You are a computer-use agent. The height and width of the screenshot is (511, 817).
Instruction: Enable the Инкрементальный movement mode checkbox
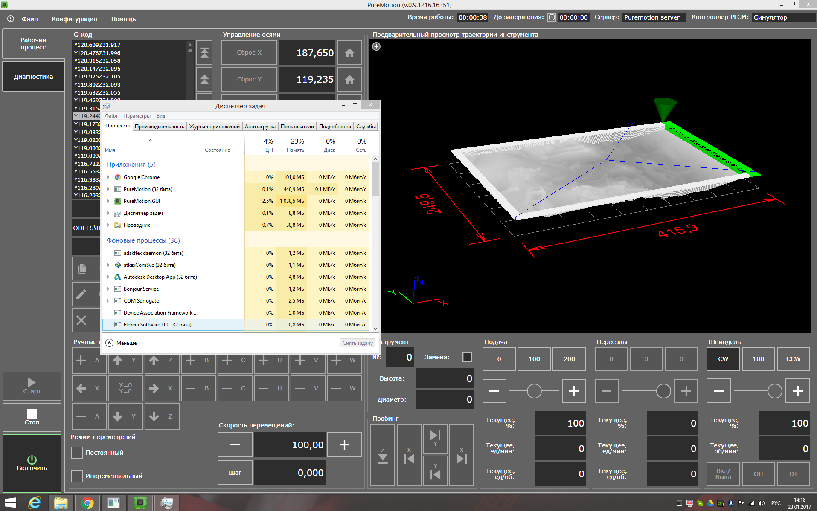[x=77, y=476]
